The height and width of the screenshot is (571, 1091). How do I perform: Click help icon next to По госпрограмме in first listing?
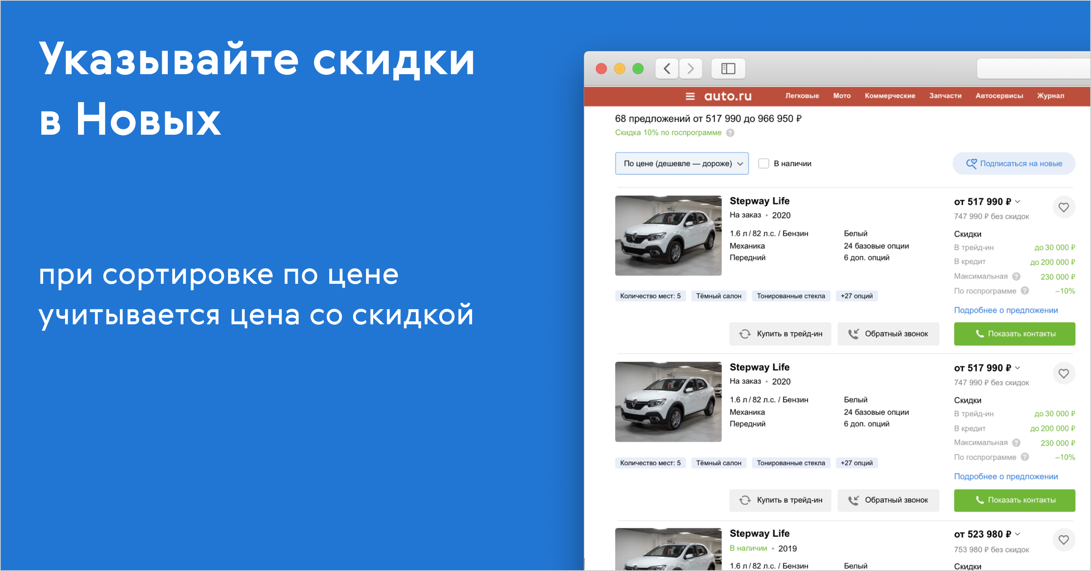pos(1024,291)
